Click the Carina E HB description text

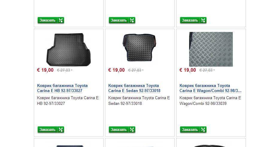pos(68,101)
